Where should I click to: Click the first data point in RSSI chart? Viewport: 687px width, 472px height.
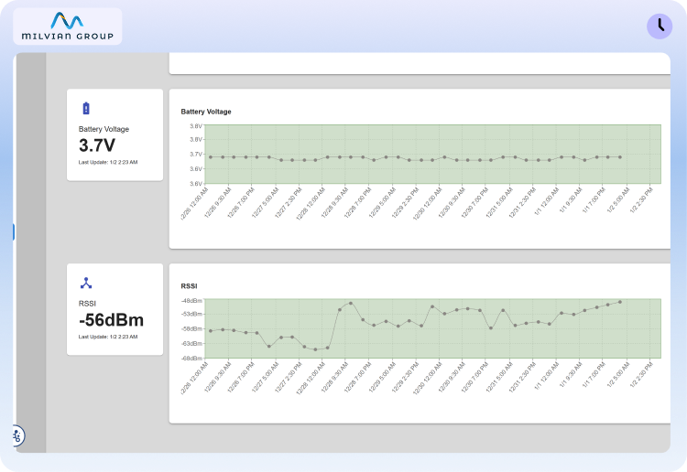pos(211,331)
